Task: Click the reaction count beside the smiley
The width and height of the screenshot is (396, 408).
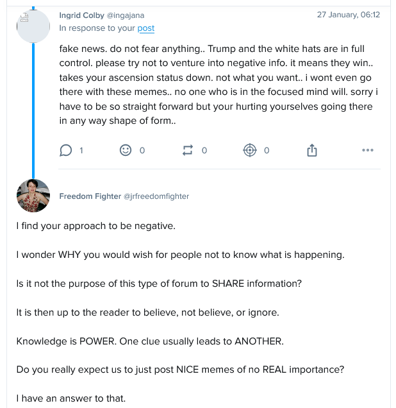Action: click(x=142, y=150)
